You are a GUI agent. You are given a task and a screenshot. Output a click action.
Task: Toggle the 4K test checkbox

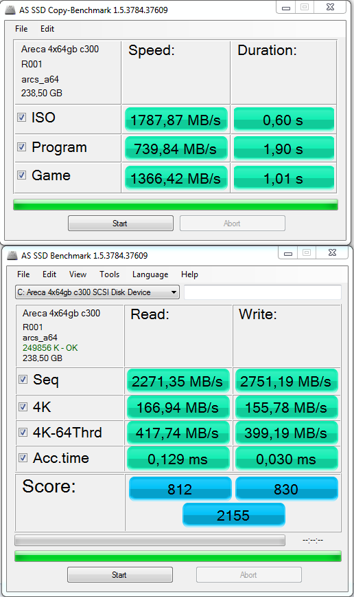(23, 407)
